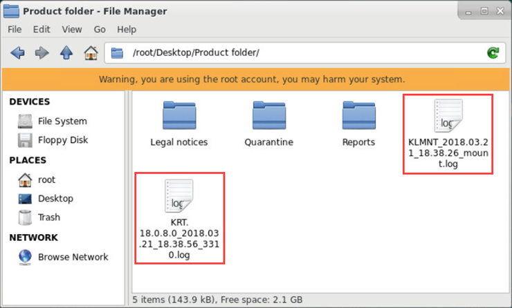Click the File Manager window title icon
The image size is (512, 308).
(11, 11)
